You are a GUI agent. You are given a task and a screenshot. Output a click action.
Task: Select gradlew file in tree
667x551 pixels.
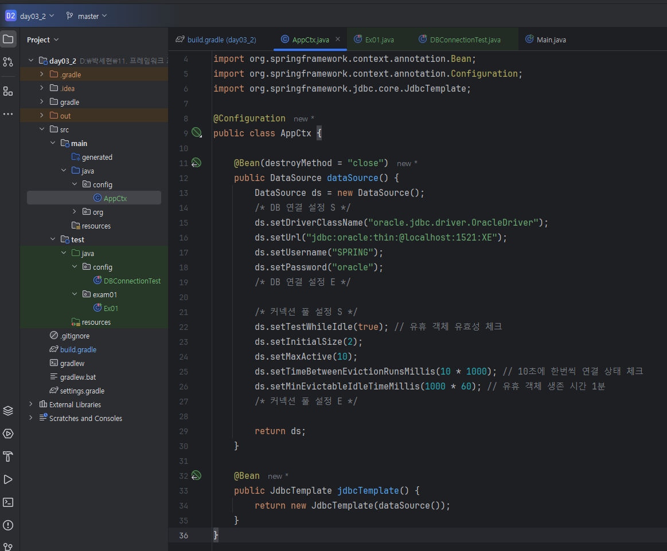tap(67, 363)
